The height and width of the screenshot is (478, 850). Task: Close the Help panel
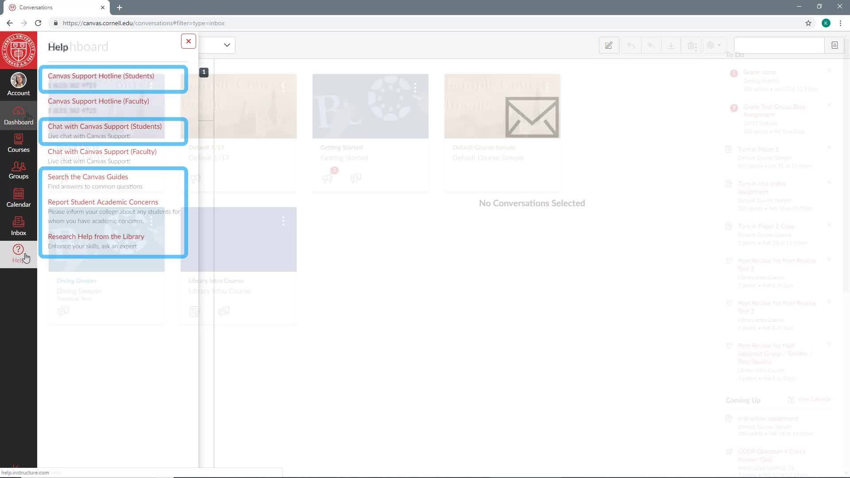[x=188, y=41]
